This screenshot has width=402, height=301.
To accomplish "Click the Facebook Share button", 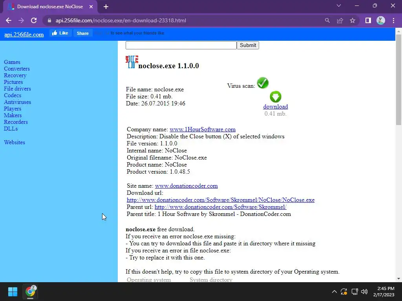I will (x=83, y=33).
